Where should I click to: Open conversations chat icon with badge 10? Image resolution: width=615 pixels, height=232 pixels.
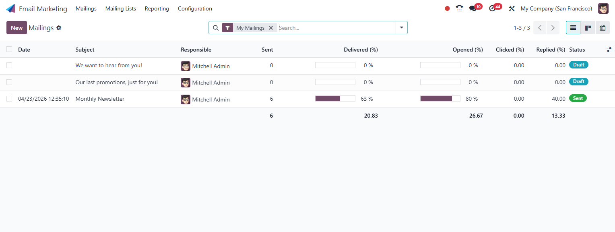click(x=473, y=8)
